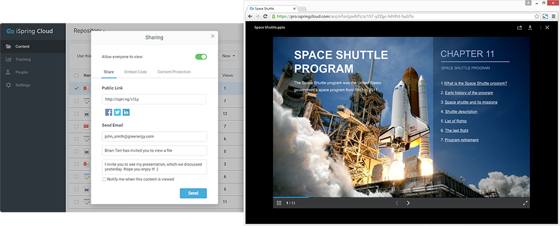Click the People person icon
This screenshot has width=560, height=226.
8,72
